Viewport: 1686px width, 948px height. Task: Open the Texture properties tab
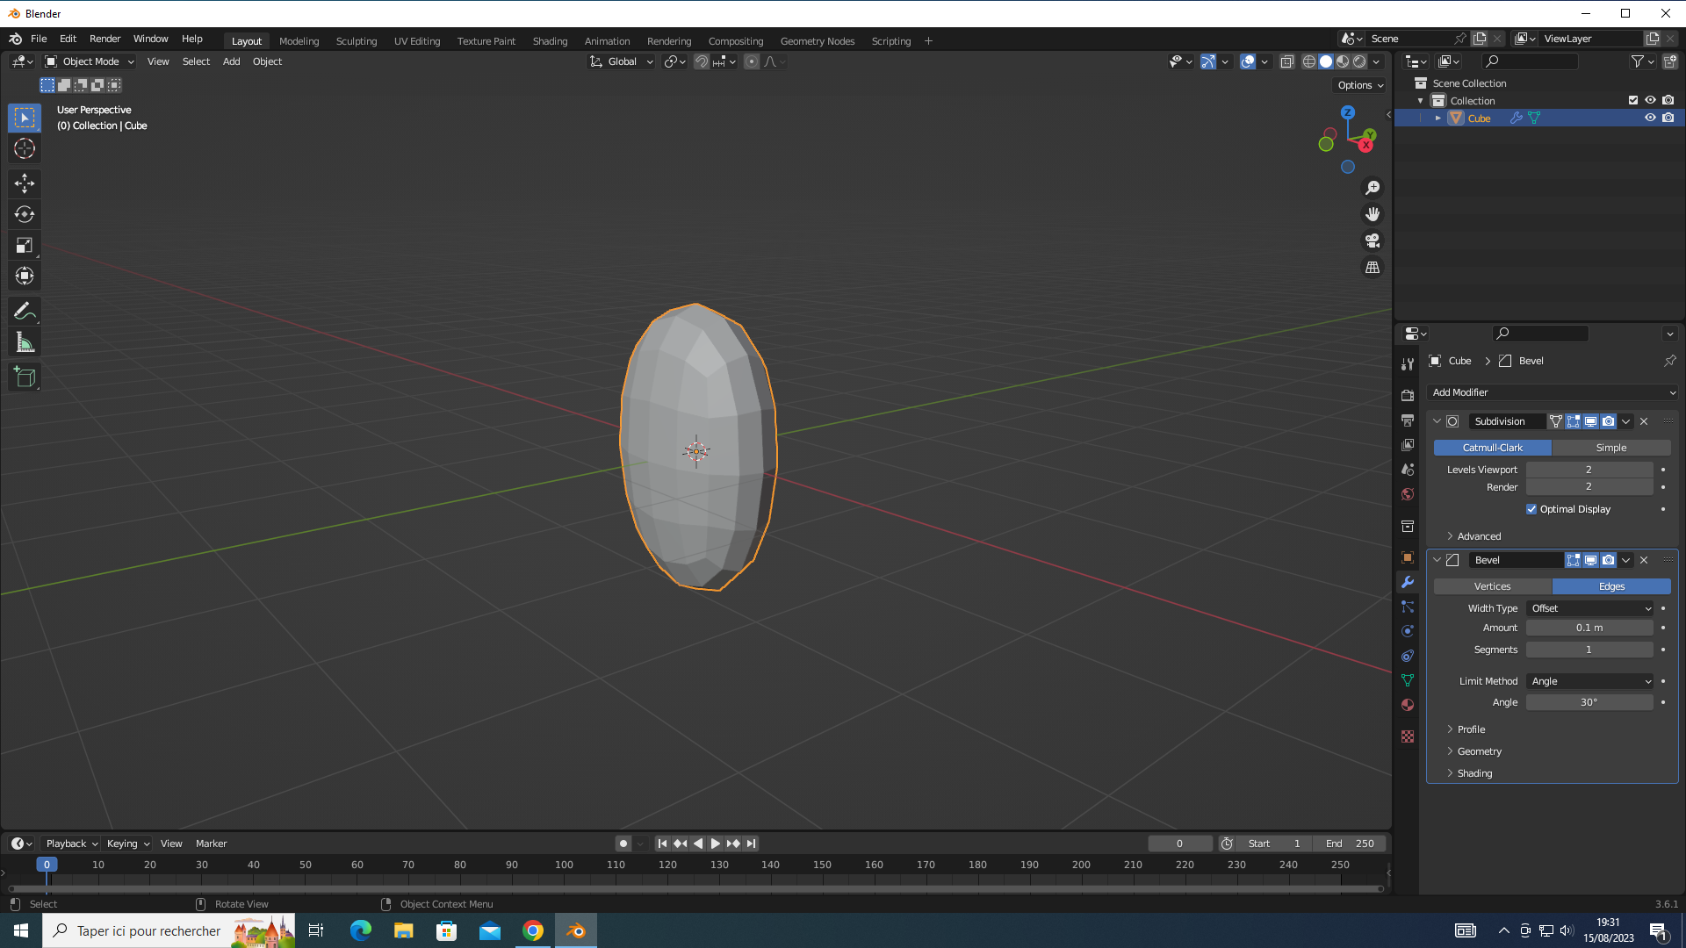(1408, 736)
